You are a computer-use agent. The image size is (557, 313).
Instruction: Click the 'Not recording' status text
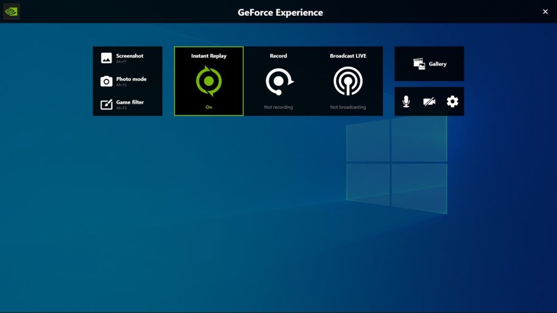pyautogui.click(x=278, y=107)
